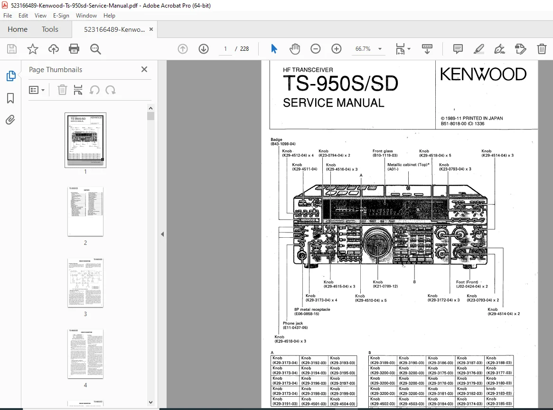Screen dimensions: 553x410
Task: Click the fit page scrolling mode icon
Action: 400,49
